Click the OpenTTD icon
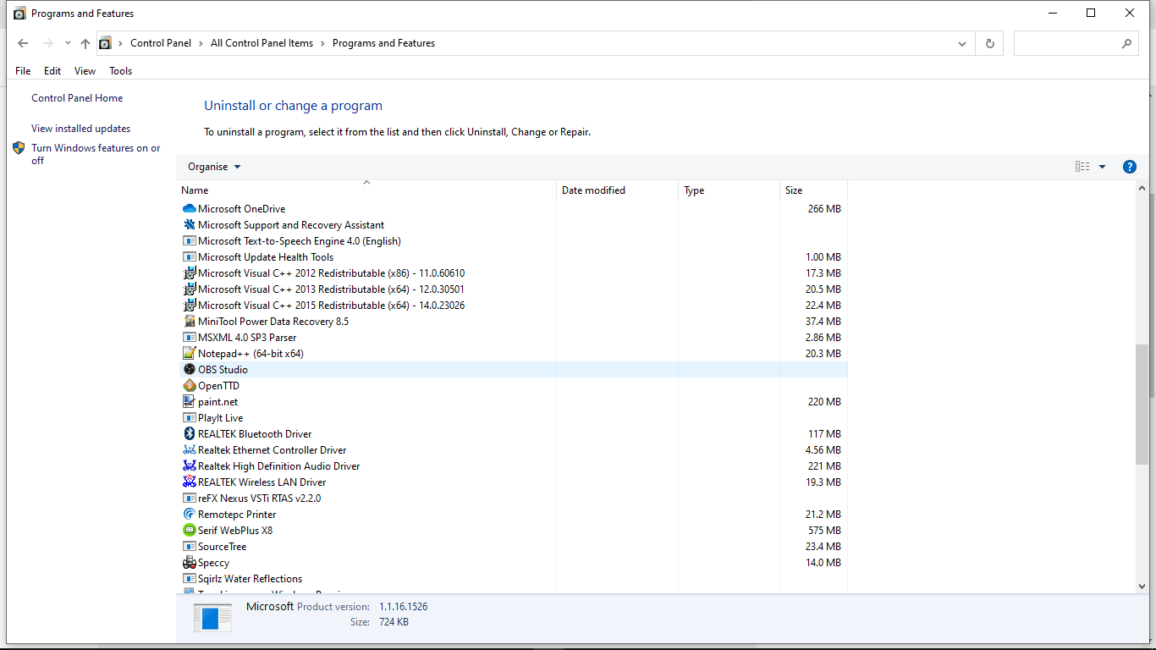The width and height of the screenshot is (1156, 650). pyautogui.click(x=190, y=386)
